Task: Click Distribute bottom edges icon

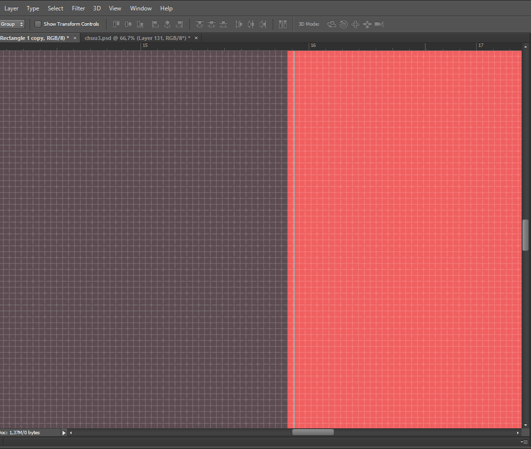Action: point(223,24)
